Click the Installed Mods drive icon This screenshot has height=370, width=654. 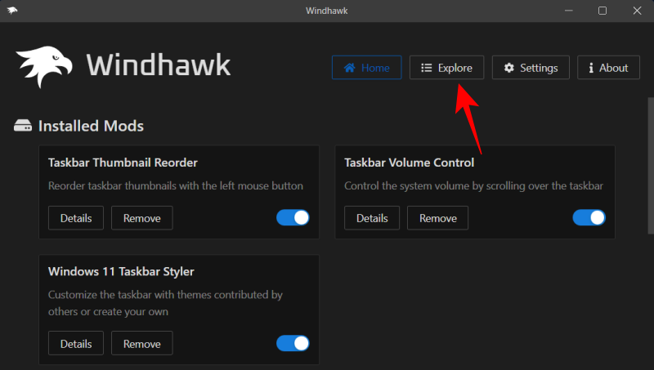pyautogui.click(x=23, y=127)
